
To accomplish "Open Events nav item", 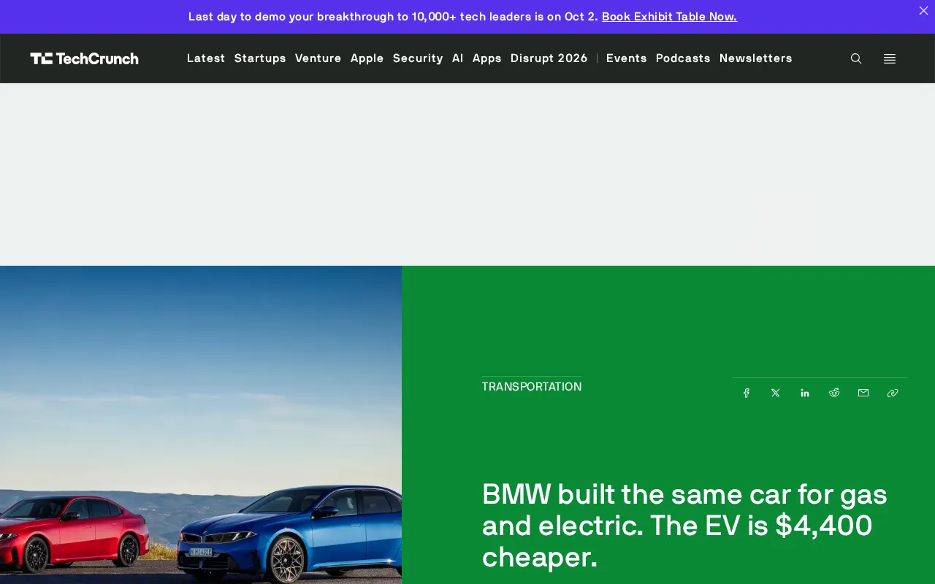I will pyautogui.click(x=627, y=58).
